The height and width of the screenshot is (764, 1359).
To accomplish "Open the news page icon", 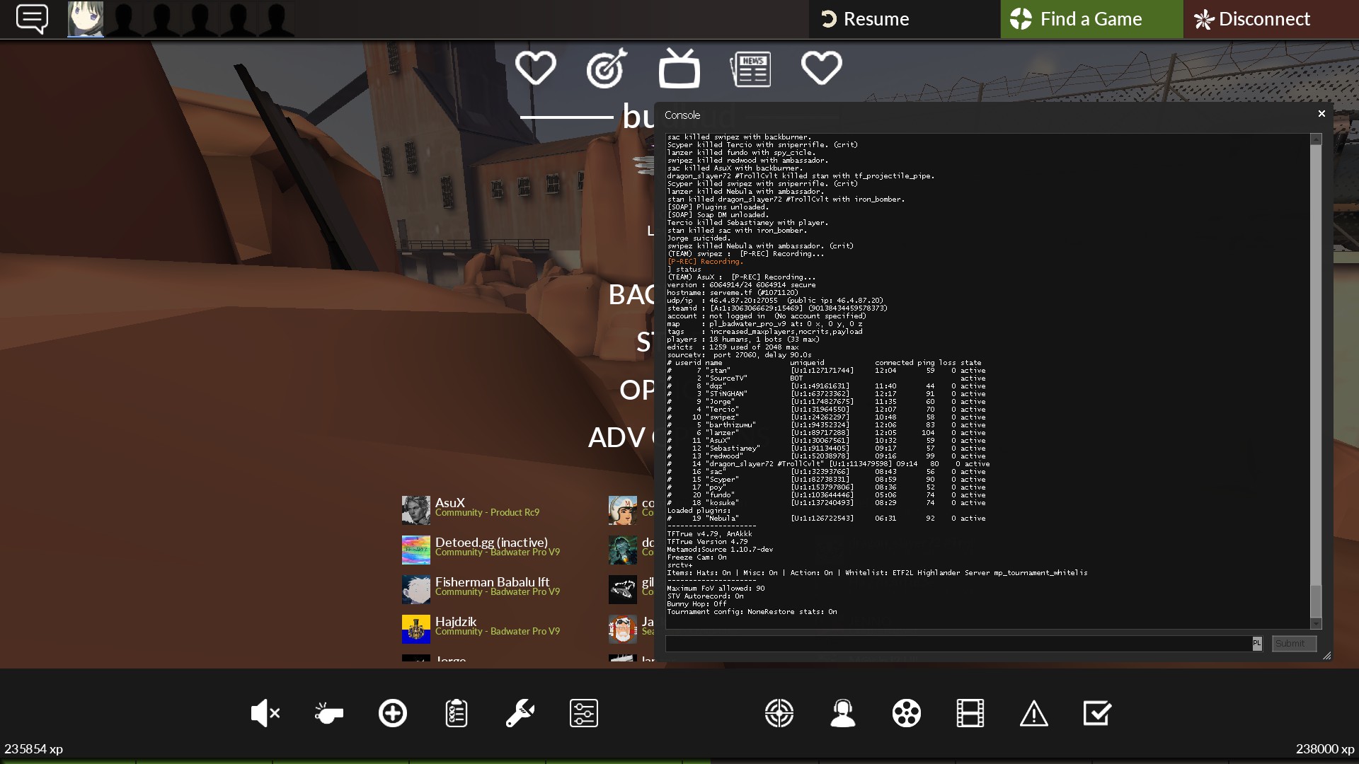I will pos(750,69).
